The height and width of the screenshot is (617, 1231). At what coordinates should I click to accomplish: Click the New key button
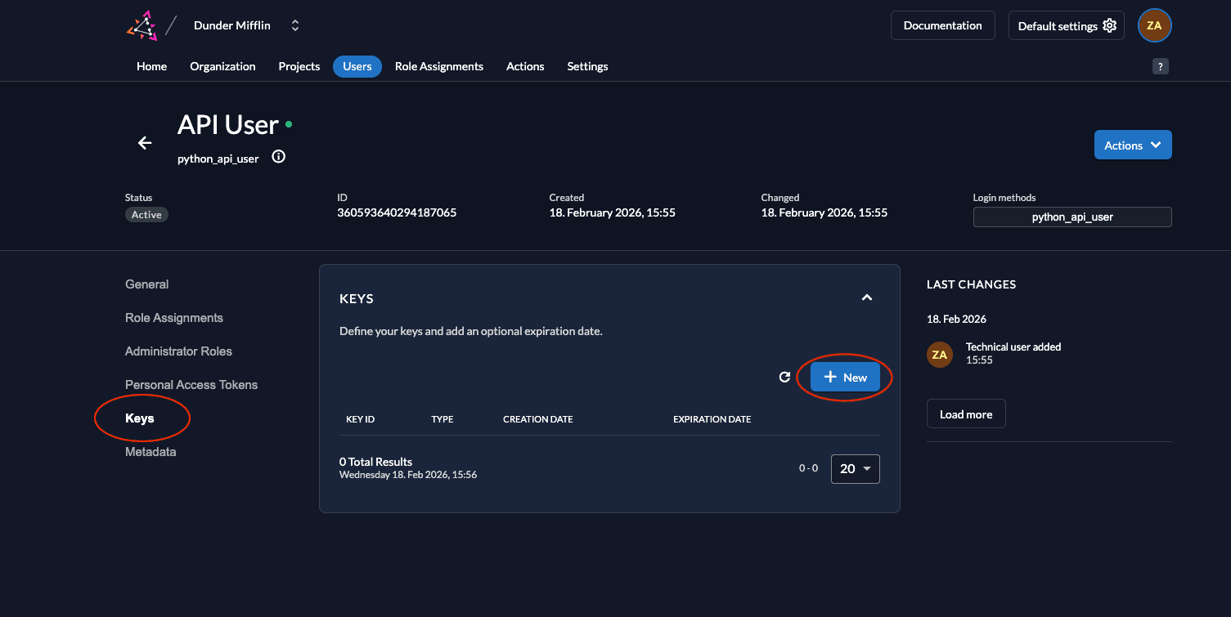pos(845,377)
